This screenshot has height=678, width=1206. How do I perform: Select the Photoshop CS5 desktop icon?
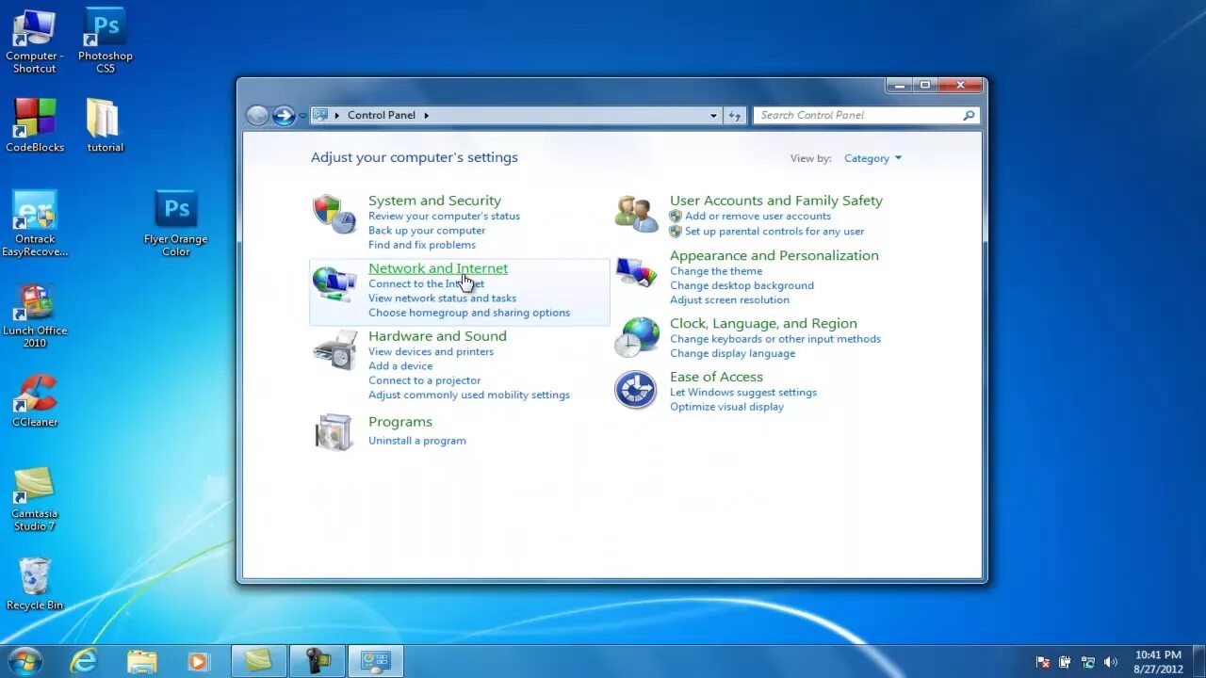pyautogui.click(x=106, y=40)
